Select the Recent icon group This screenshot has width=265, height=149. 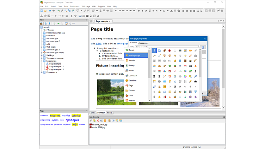pos(136,50)
